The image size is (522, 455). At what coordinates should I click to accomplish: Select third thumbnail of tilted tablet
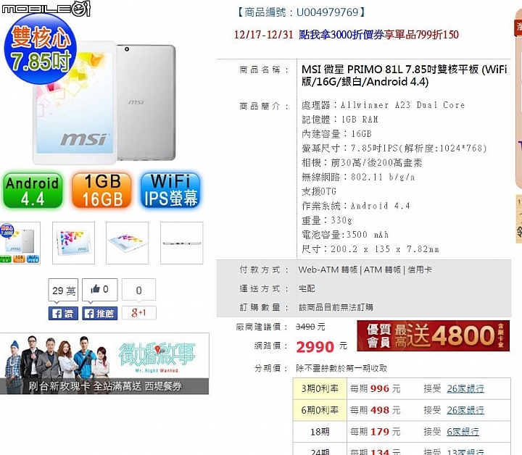127,243
